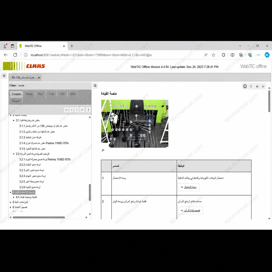Print the current document
The image size is (272, 272).
257,86
